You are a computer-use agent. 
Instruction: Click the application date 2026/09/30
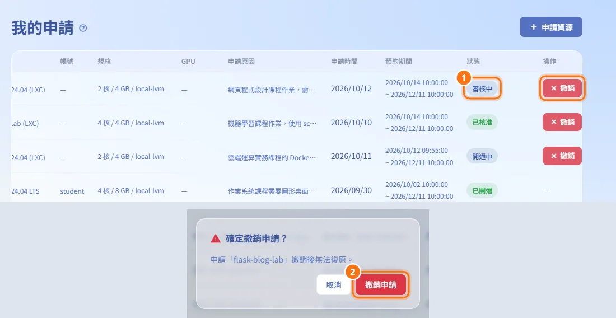click(351, 190)
